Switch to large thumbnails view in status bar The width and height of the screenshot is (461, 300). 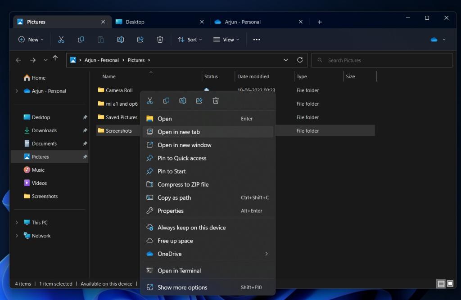pyautogui.click(x=450, y=284)
